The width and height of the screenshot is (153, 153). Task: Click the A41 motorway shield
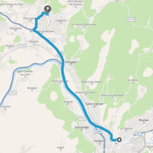138,134
